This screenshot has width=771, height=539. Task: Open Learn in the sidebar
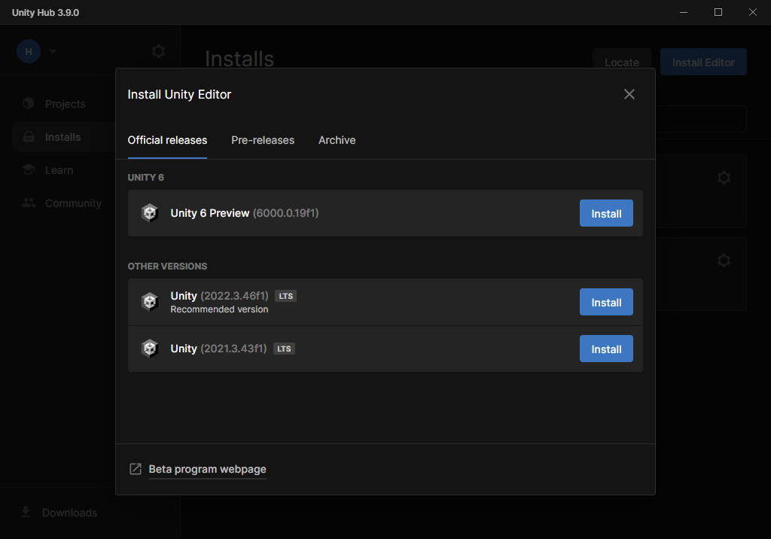pos(59,170)
